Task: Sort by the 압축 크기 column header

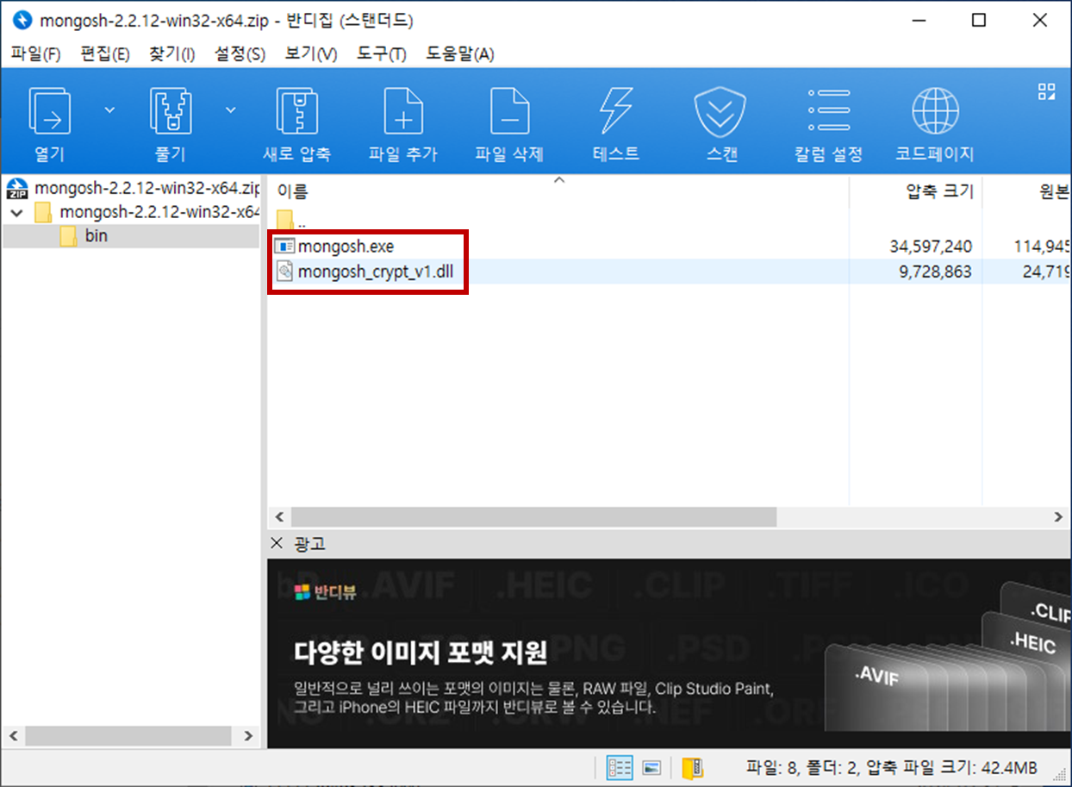Action: point(938,192)
